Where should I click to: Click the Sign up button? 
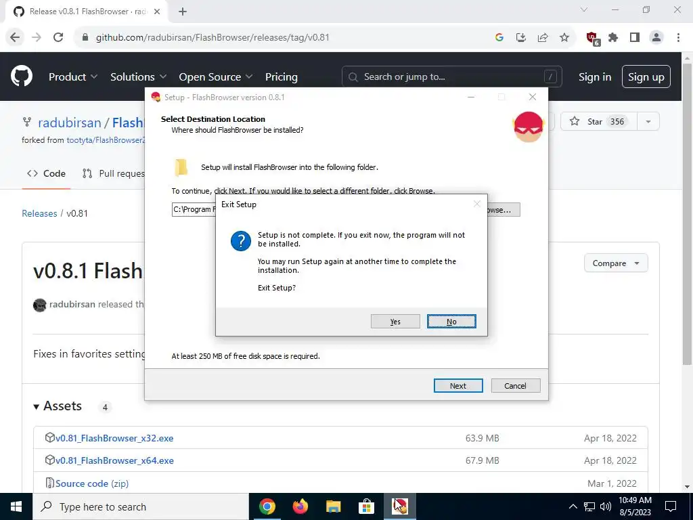coord(646,77)
